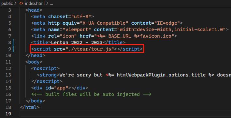
Task: Click the closing body tag
Action: click(36, 101)
